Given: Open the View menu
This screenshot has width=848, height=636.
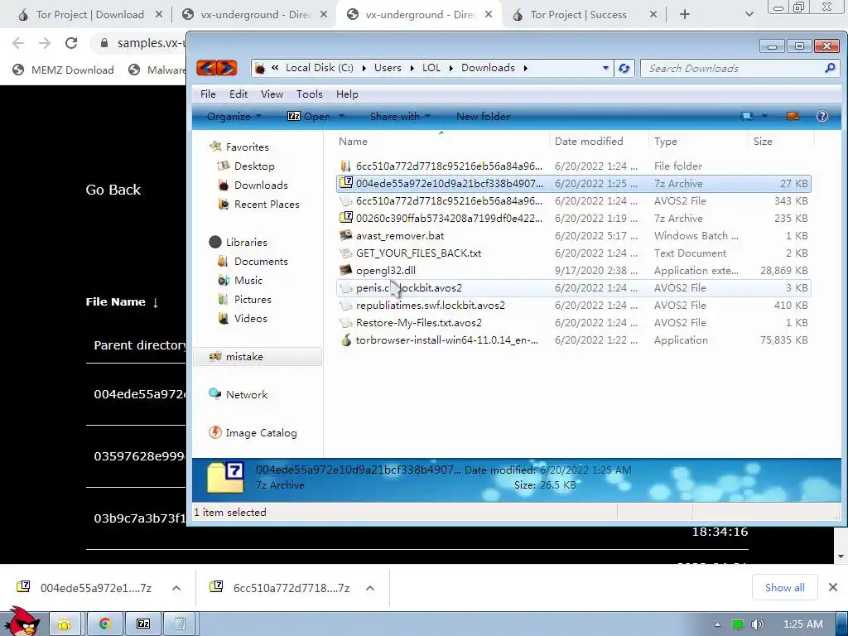Looking at the screenshot, I should click(272, 94).
